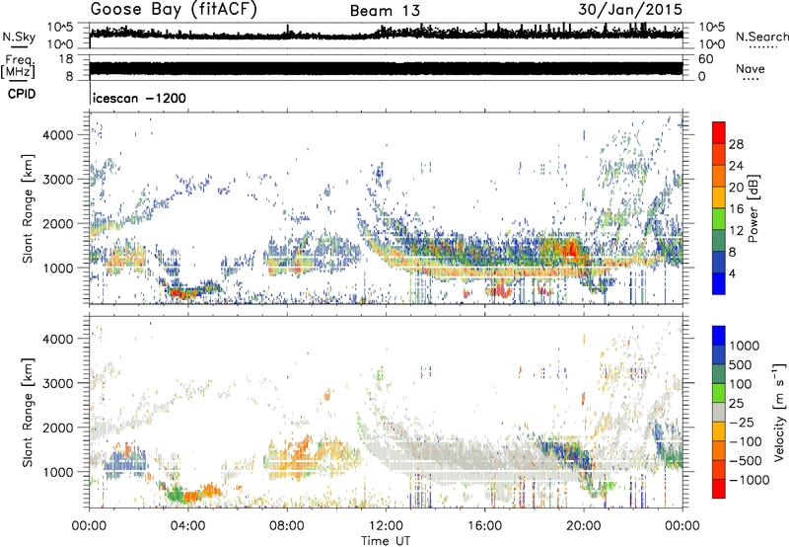789x547 pixels.
Task: Click the "08:00" time tick label
Action: (x=287, y=526)
